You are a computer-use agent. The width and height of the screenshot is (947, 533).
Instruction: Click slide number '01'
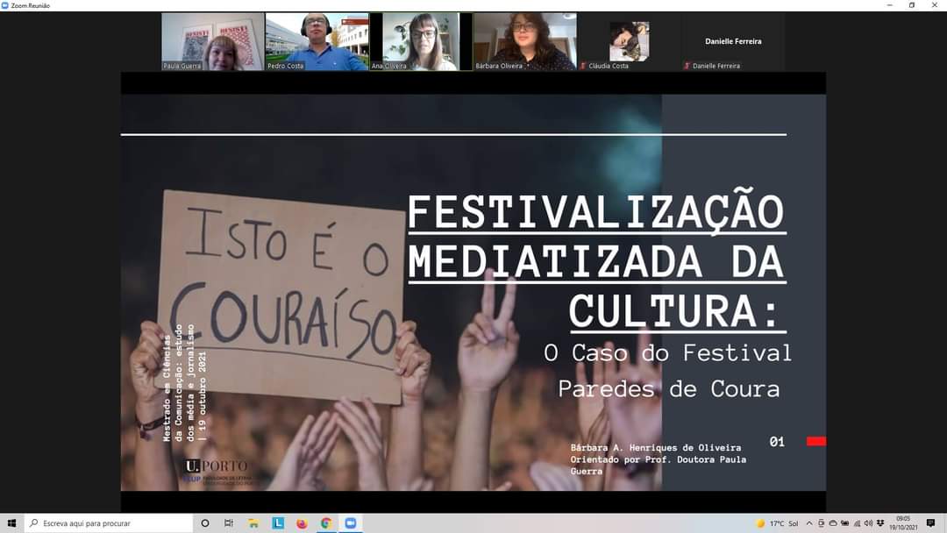tap(777, 442)
